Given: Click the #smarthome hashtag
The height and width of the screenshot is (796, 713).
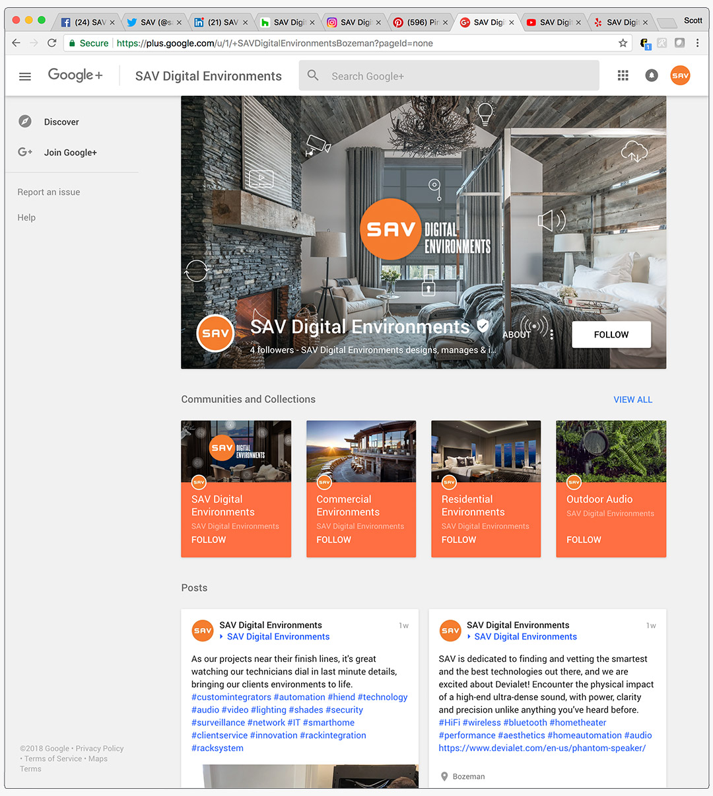Looking at the screenshot, I should (x=329, y=723).
